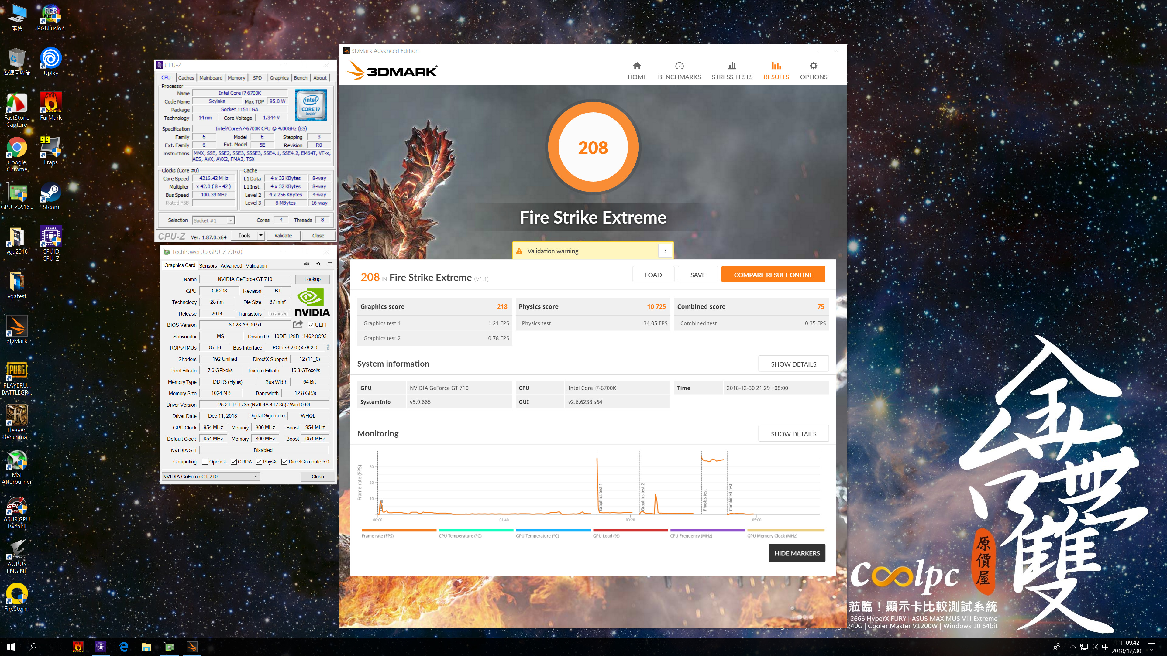Switch to the Caches tab in CPU-Z
The height and width of the screenshot is (656, 1167).
click(186, 78)
